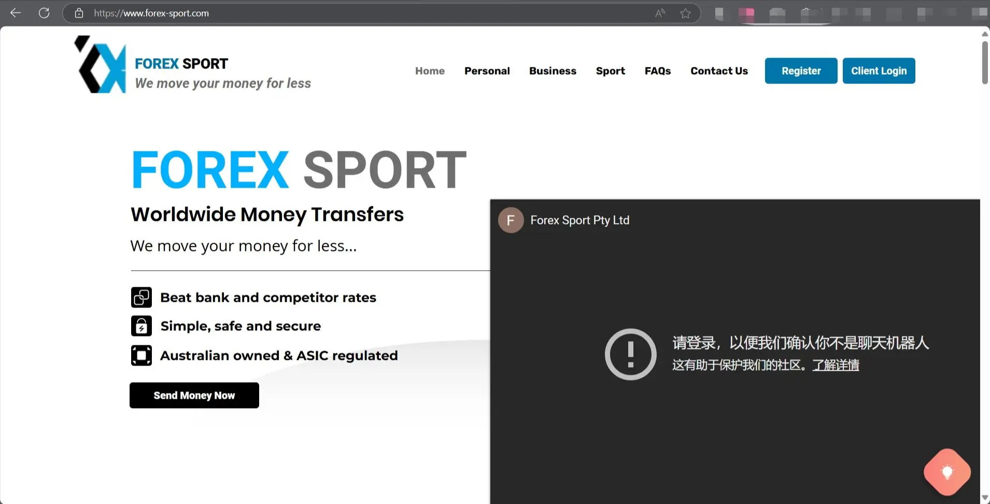Click the Register button
Screen dimensions: 990x504
click(801, 71)
